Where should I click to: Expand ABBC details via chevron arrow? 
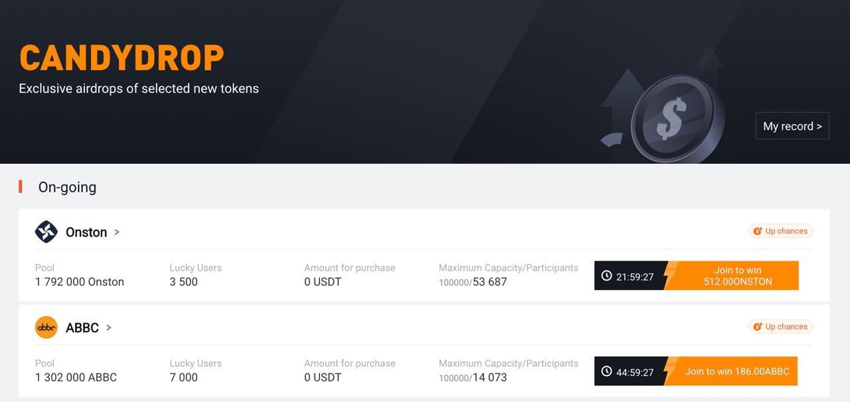pos(109,328)
